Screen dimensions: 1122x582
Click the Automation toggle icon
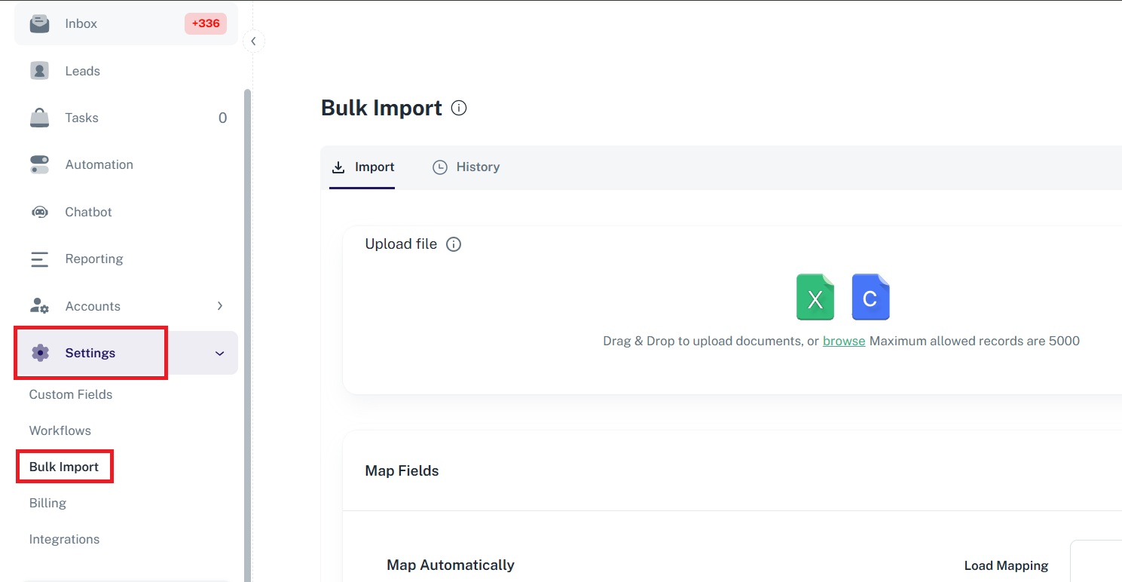39,164
